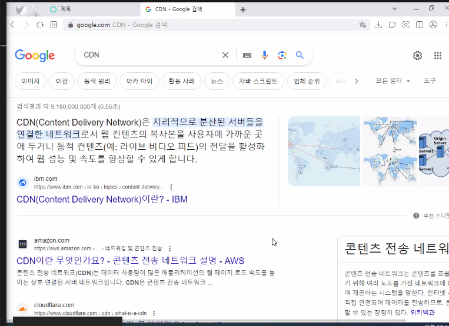This screenshot has width=449, height=326.
Task: Open Google apps grid icon
Action: [438, 55]
